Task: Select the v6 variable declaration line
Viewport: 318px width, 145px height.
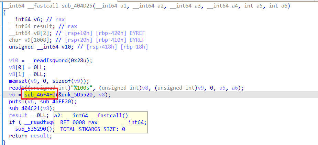Action: click(x=37, y=19)
